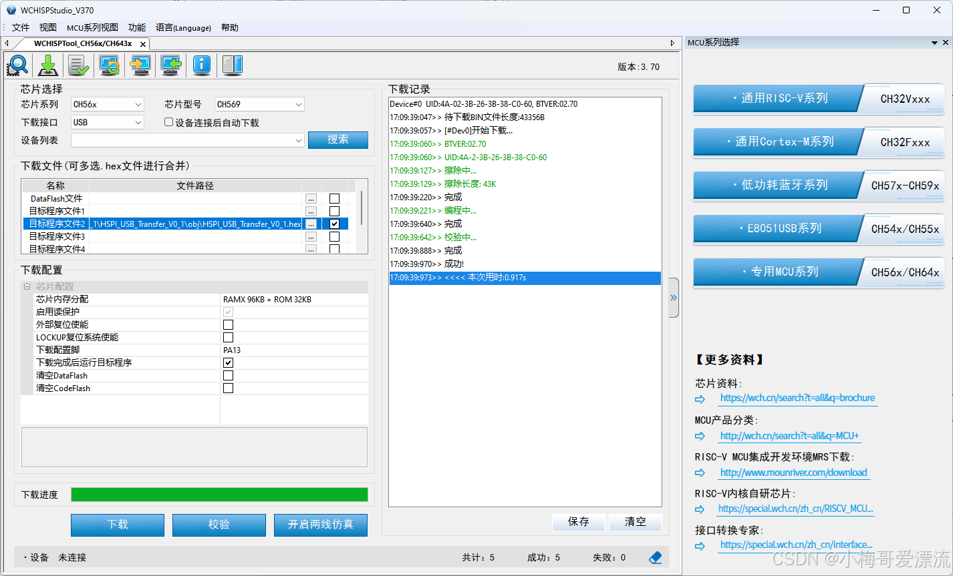
Task: Click the info toolbar icon
Action: click(201, 65)
